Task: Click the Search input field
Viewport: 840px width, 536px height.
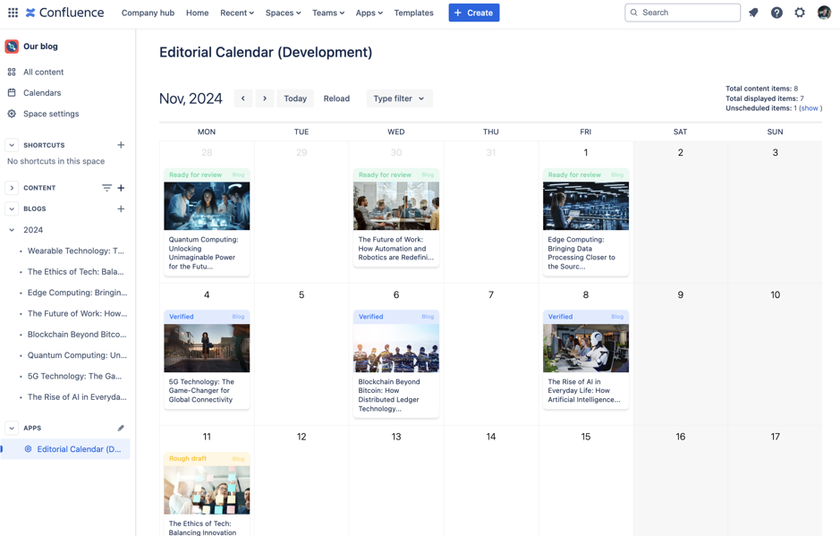Action: 683,13
